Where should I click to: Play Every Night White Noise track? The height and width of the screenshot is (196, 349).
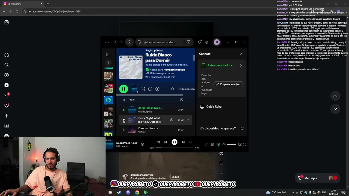pos(124,120)
